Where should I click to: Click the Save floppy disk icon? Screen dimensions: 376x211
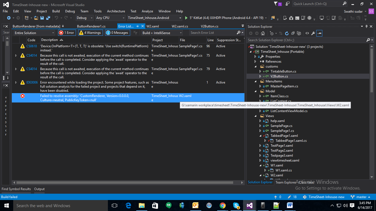(x=42, y=18)
